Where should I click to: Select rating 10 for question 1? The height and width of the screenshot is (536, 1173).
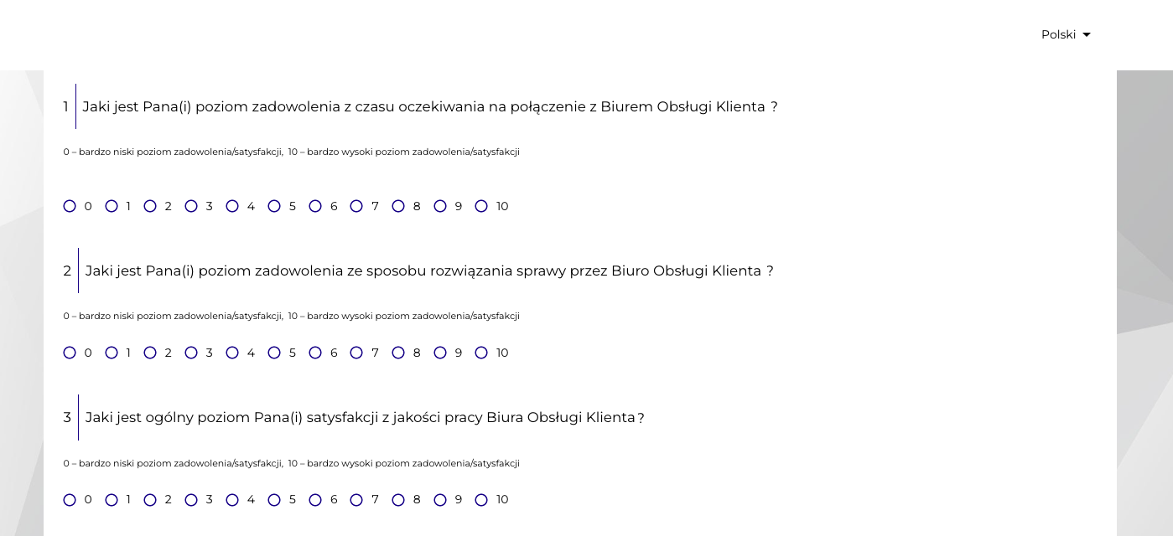481,206
